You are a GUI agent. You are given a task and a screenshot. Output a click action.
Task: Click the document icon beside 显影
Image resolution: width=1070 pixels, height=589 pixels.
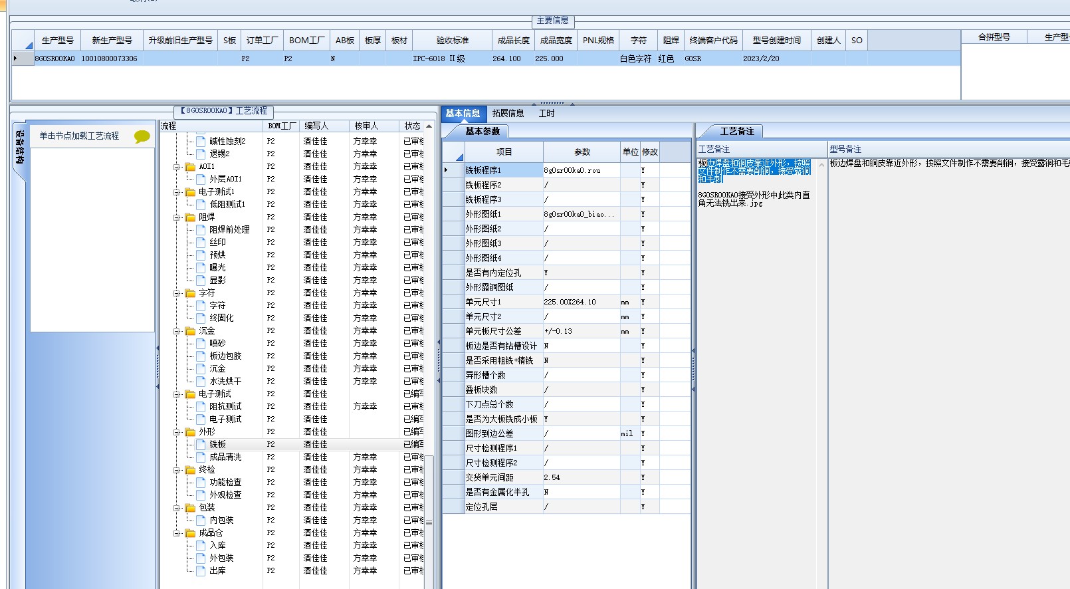201,280
